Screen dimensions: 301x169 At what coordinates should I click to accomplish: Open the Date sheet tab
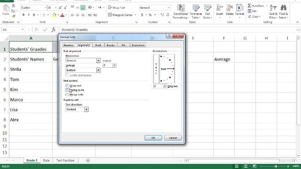coord(46,161)
